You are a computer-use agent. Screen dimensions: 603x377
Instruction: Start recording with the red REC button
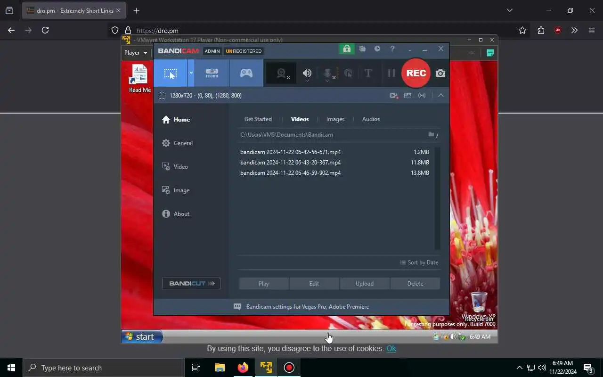tap(416, 73)
